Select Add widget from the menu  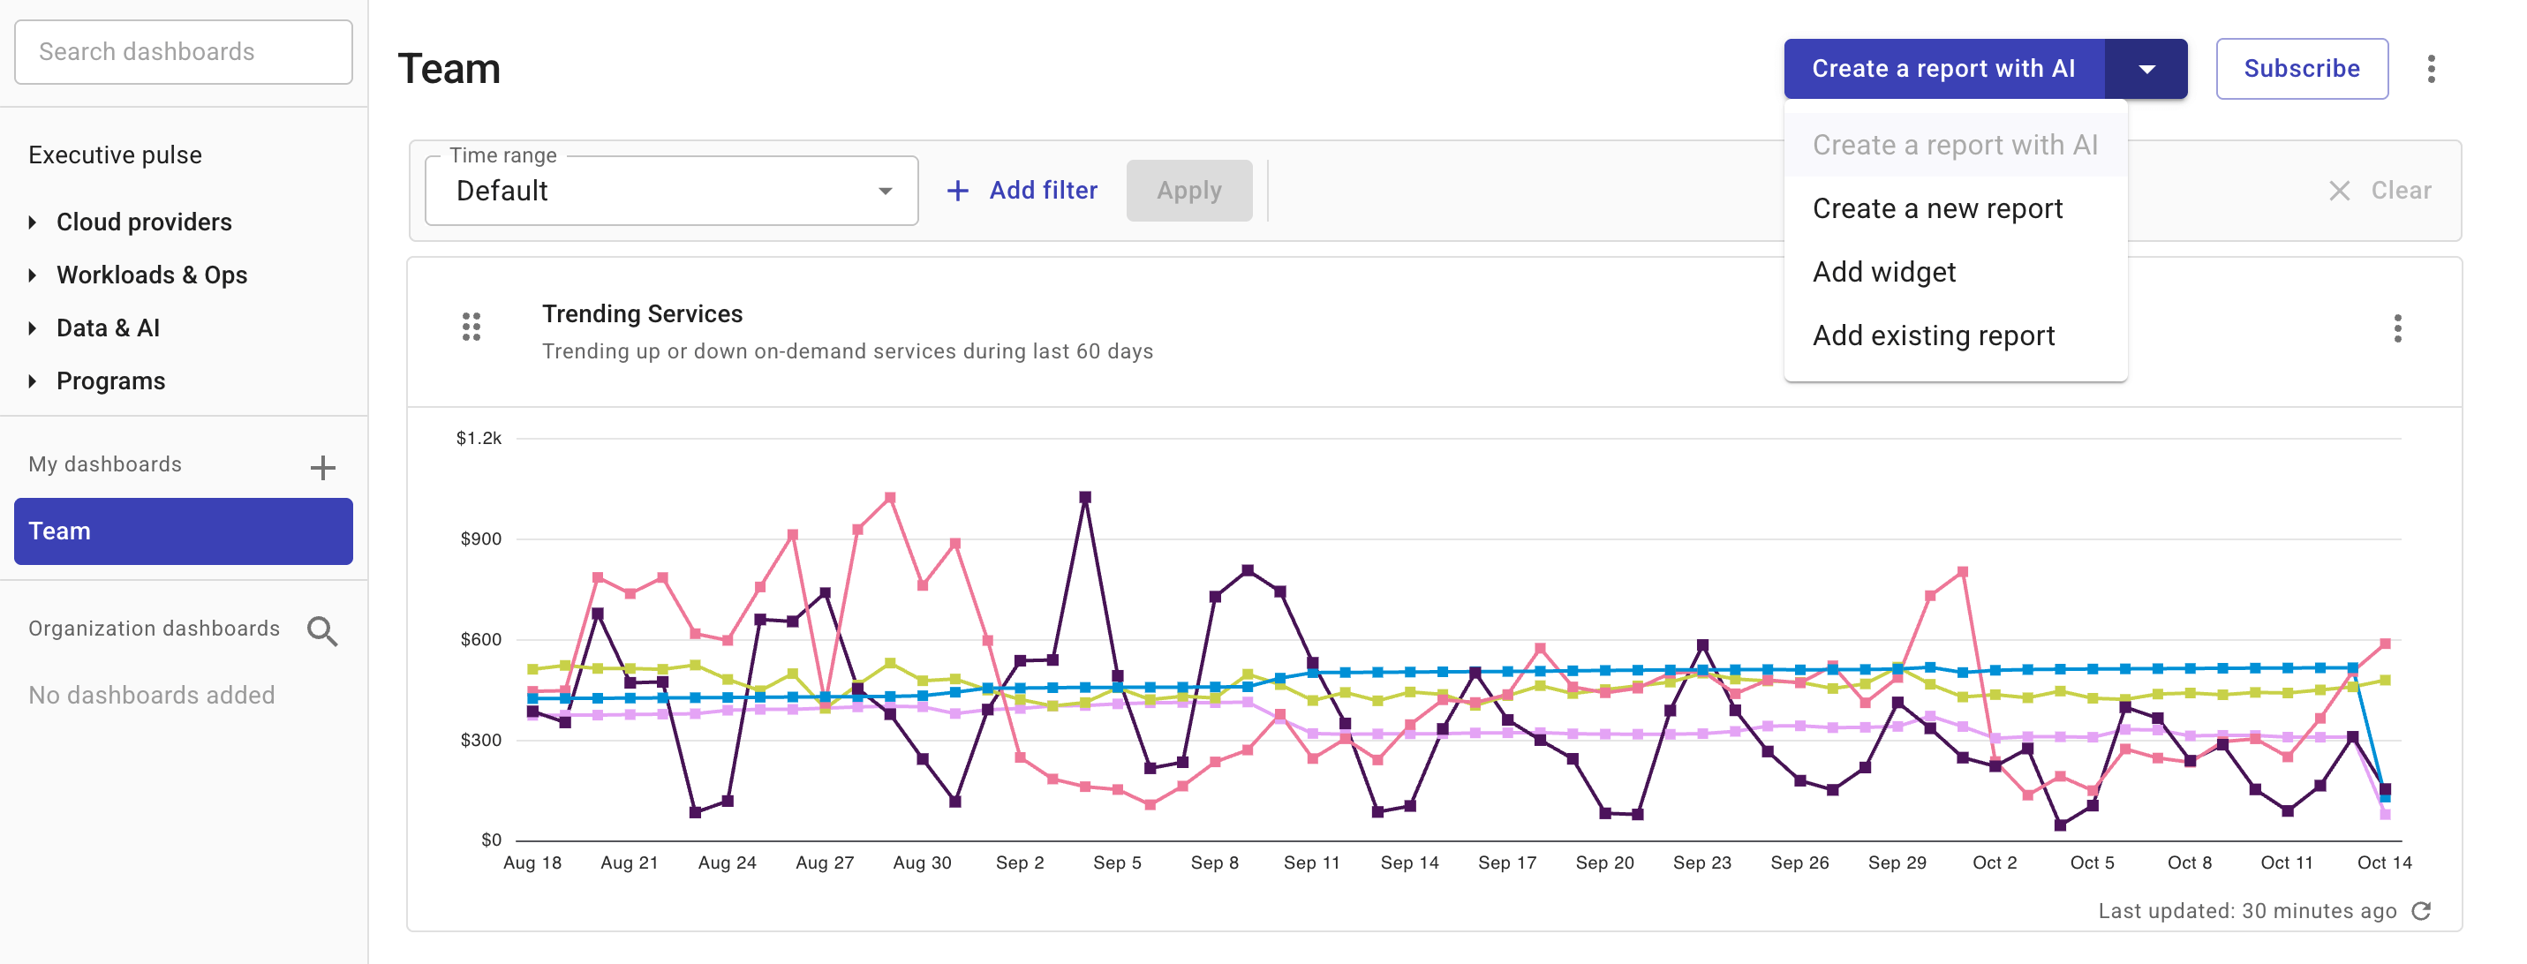coord(1884,272)
